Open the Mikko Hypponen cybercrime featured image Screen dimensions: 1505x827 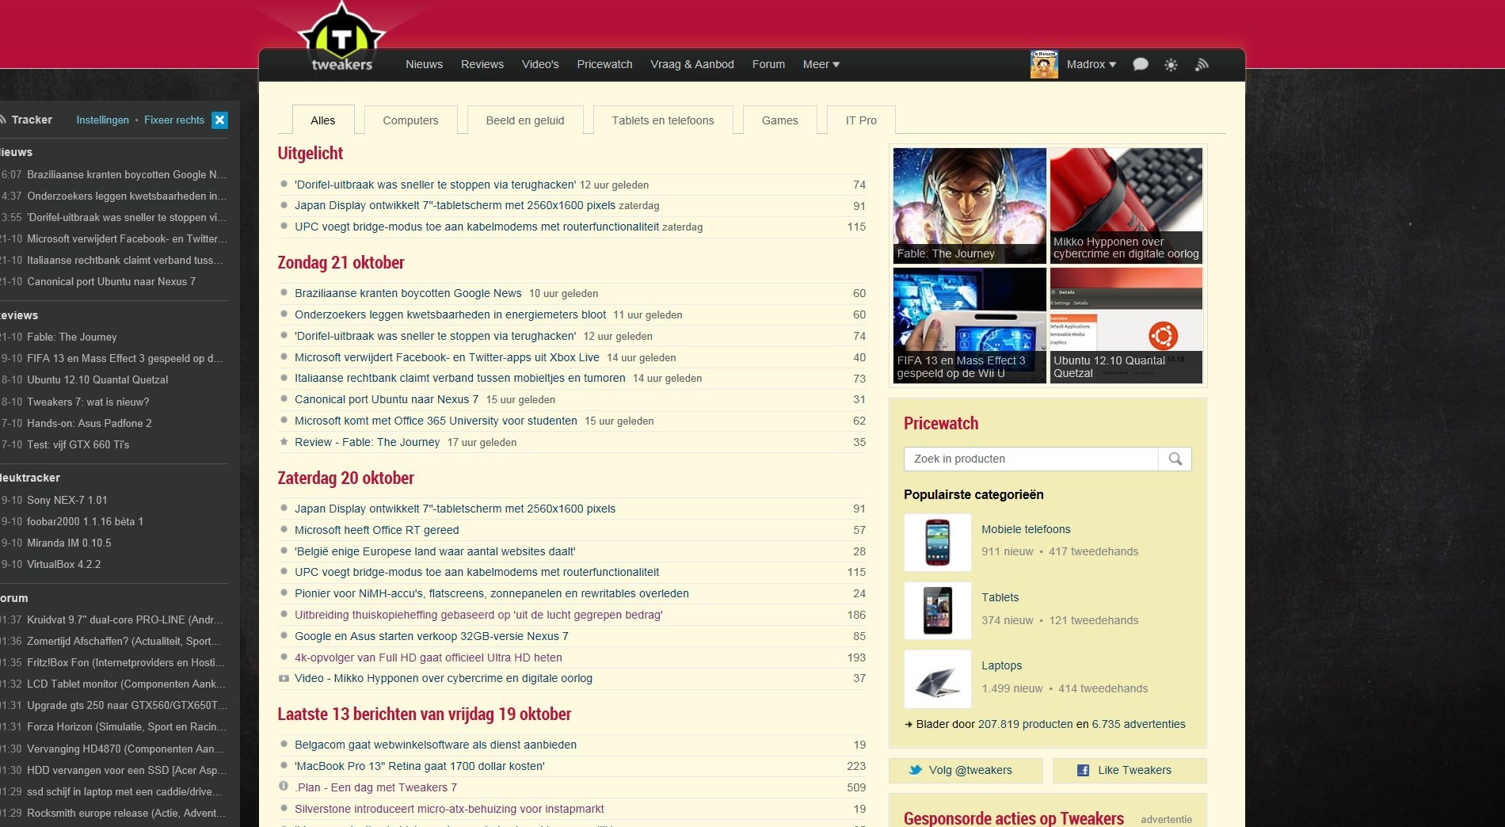1126,205
